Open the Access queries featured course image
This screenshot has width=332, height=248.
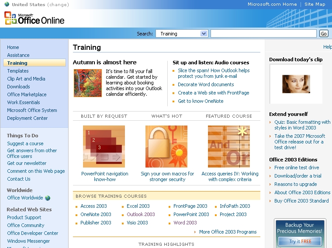pos(228,147)
